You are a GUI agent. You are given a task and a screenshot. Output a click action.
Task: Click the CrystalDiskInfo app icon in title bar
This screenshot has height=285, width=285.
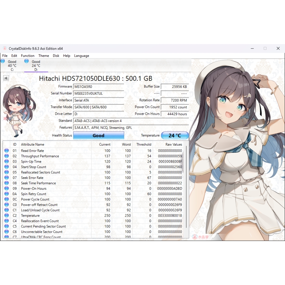(x=5, y=48)
